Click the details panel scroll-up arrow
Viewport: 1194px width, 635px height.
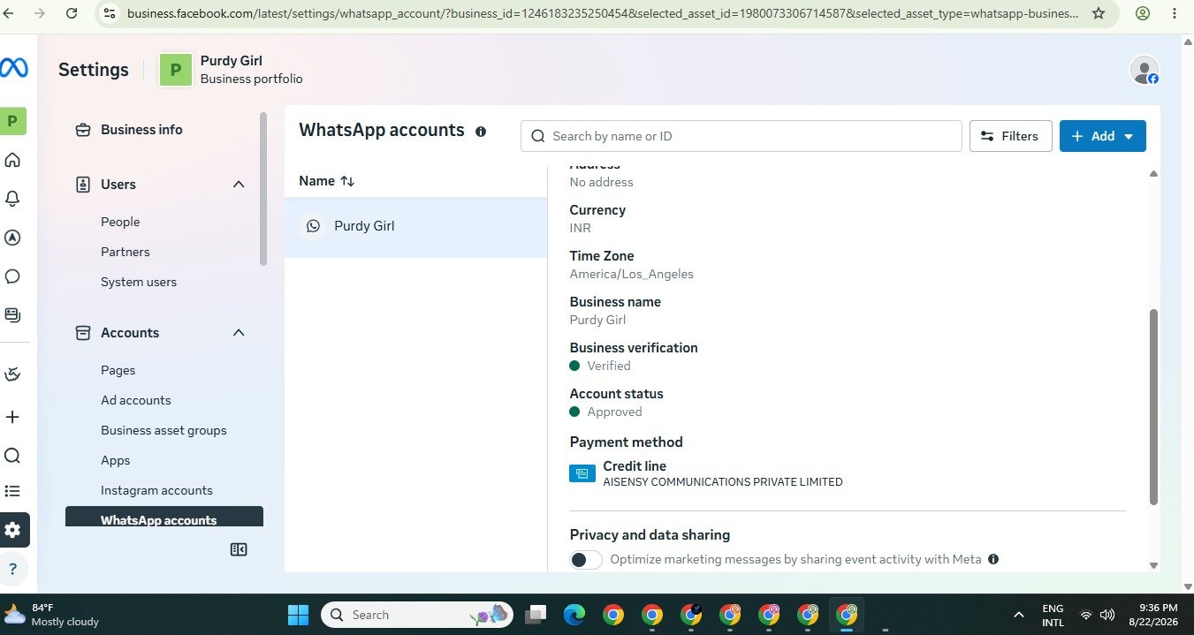click(1153, 174)
